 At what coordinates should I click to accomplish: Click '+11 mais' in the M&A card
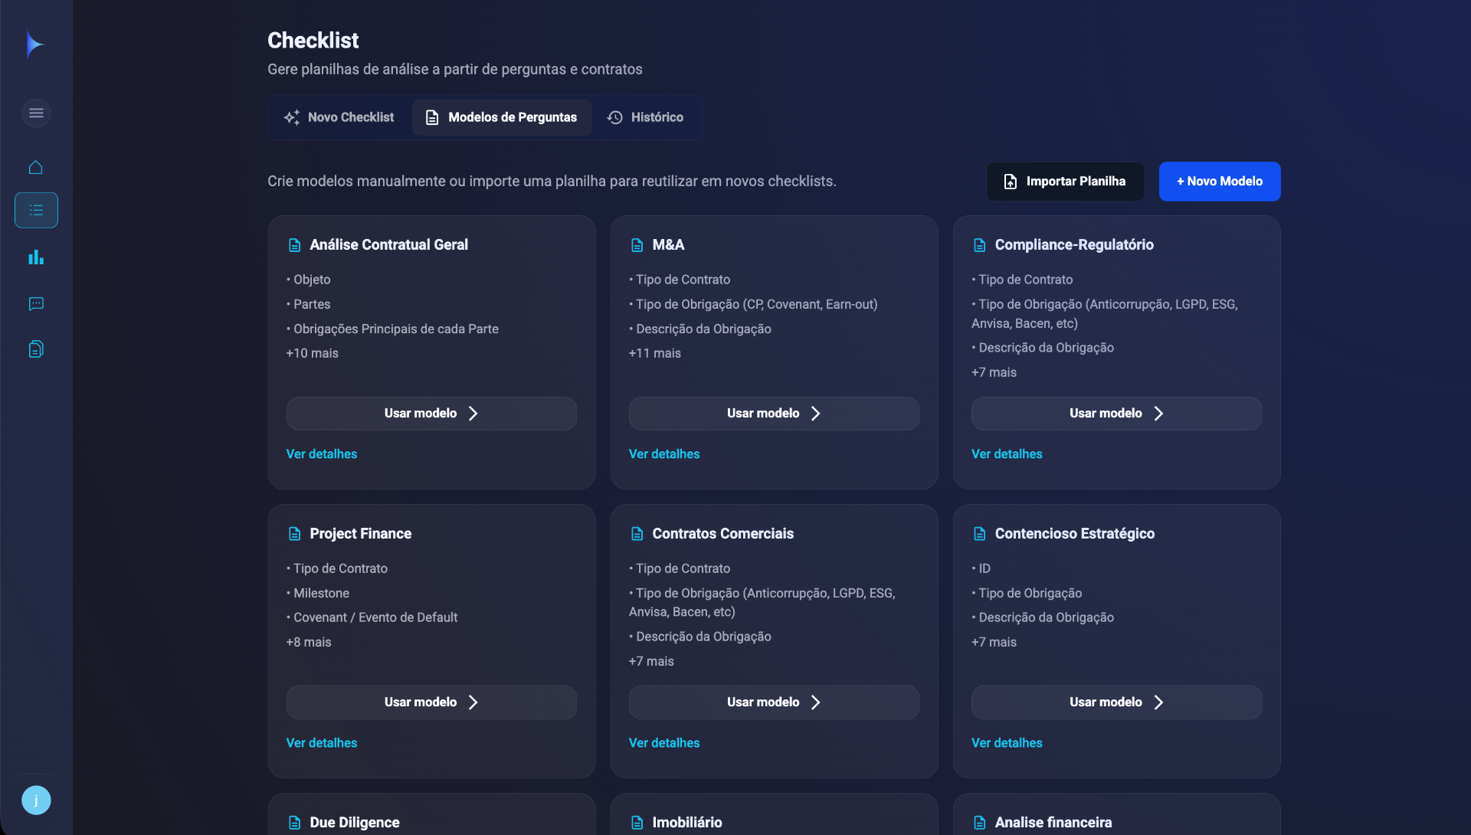coord(655,353)
